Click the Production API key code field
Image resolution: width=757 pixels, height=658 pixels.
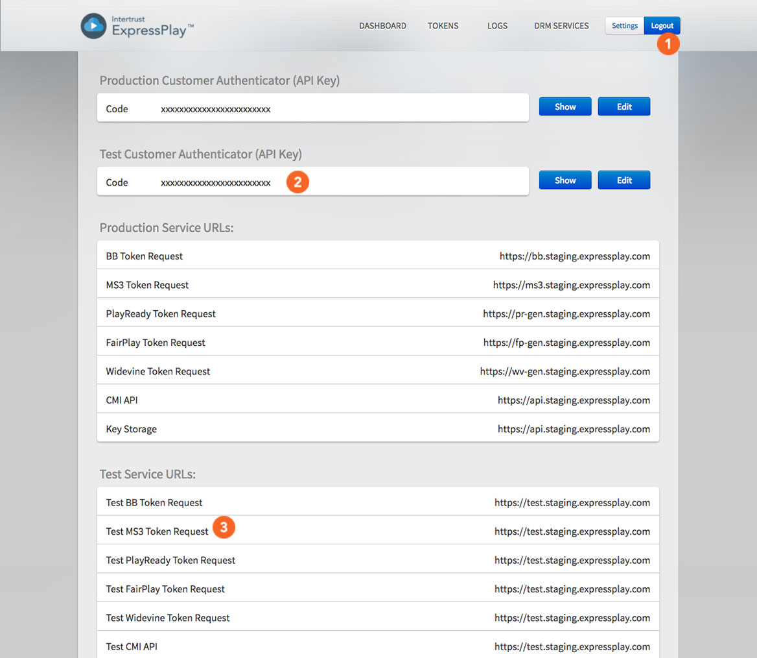pos(313,108)
